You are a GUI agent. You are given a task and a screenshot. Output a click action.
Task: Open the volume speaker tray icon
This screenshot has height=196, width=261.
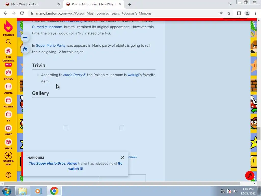(x=235, y=191)
